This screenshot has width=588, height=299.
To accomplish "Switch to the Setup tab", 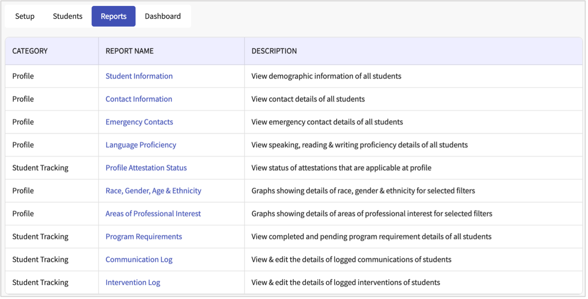I will click(25, 16).
